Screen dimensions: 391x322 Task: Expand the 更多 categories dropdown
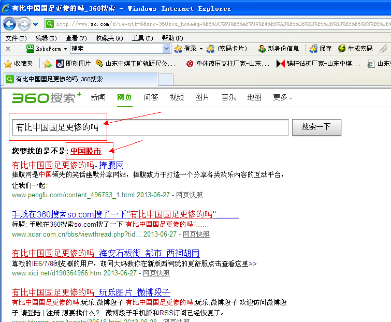tap(282, 97)
